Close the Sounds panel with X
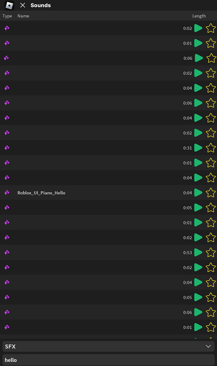The height and width of the screenshot is (366, 217). tap(23, 5)
